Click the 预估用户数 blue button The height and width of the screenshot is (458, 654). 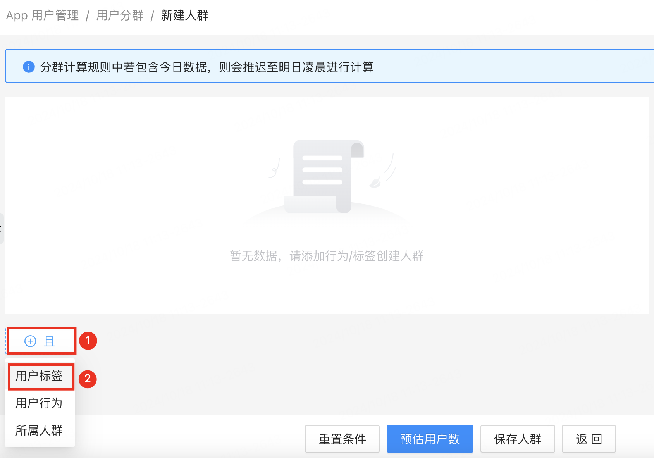[x=430, y=439]
